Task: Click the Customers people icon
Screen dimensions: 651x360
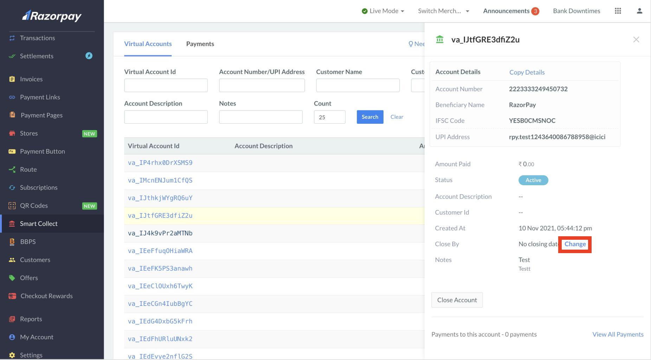Action: [x=12, y=260]
